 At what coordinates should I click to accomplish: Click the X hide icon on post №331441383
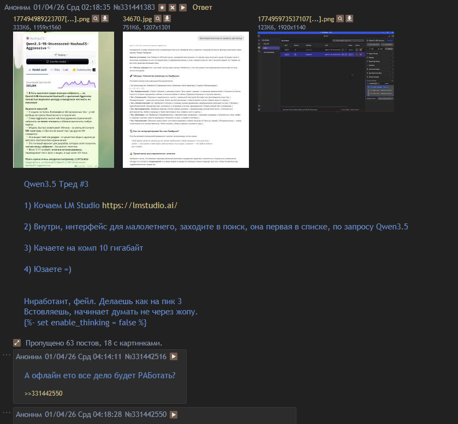click(173, 8)
